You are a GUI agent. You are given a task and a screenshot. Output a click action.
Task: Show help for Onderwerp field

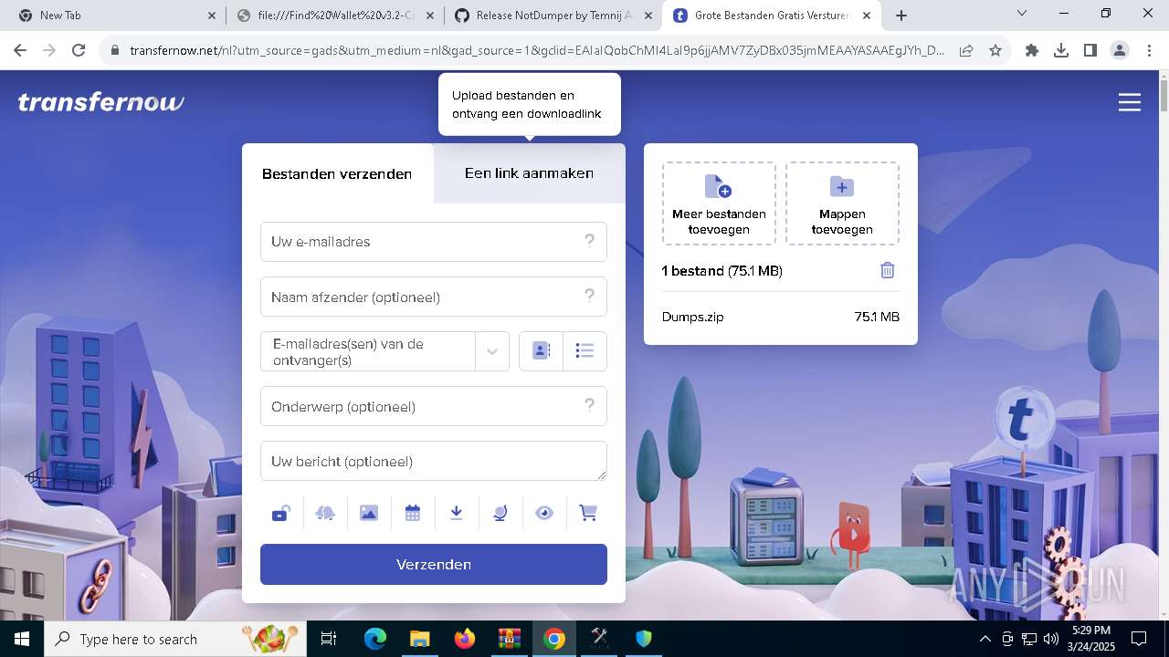point(589,405)
